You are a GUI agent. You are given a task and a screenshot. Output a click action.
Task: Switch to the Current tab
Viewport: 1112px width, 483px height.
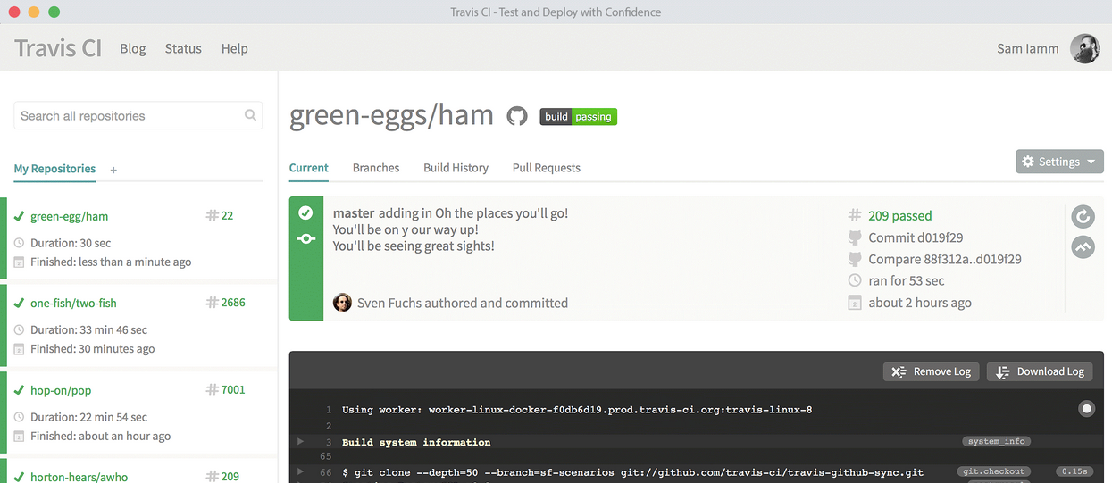(309, 168)
